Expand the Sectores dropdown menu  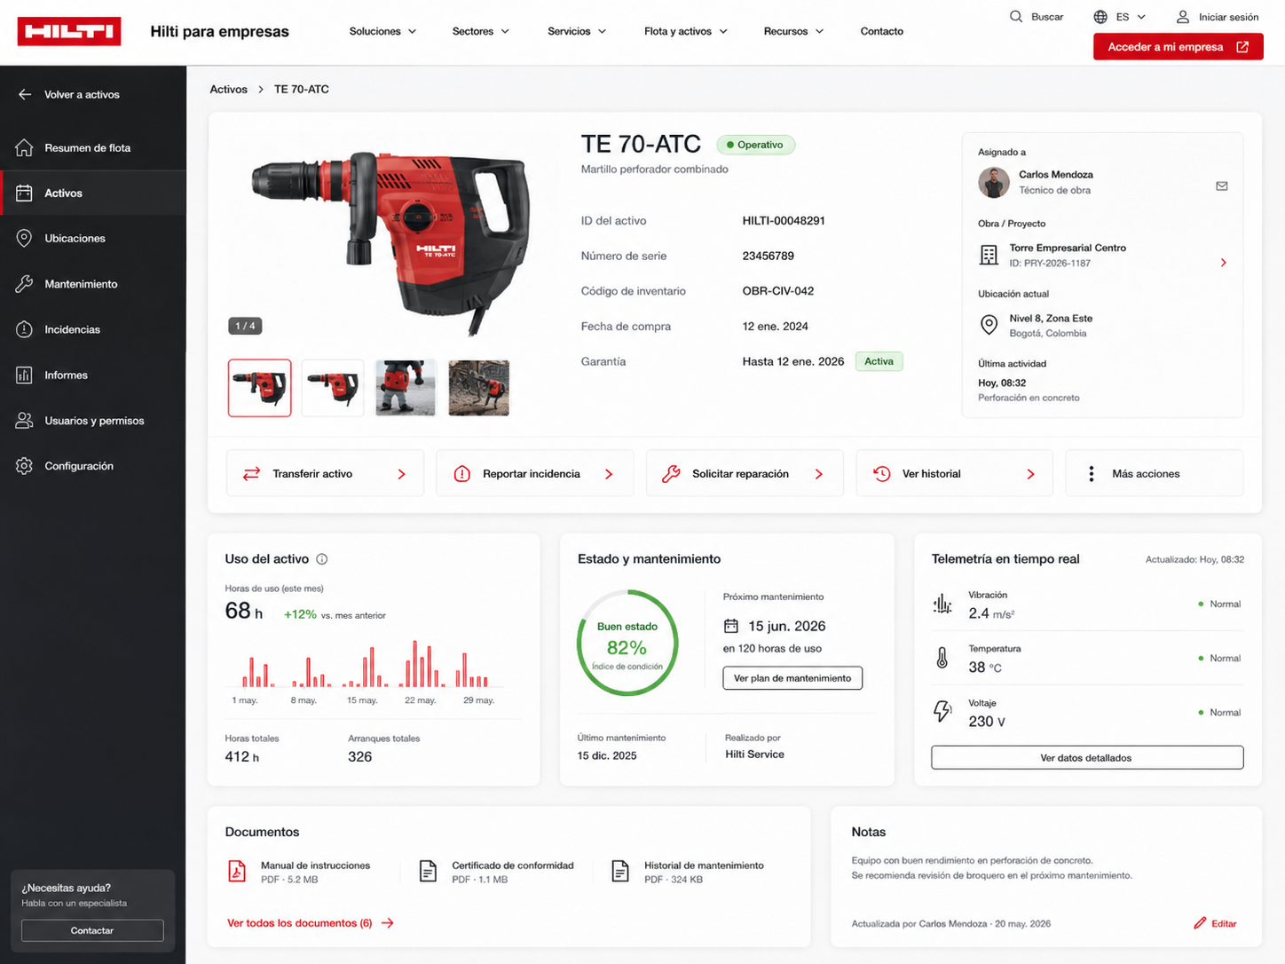[x=481, y=31]
